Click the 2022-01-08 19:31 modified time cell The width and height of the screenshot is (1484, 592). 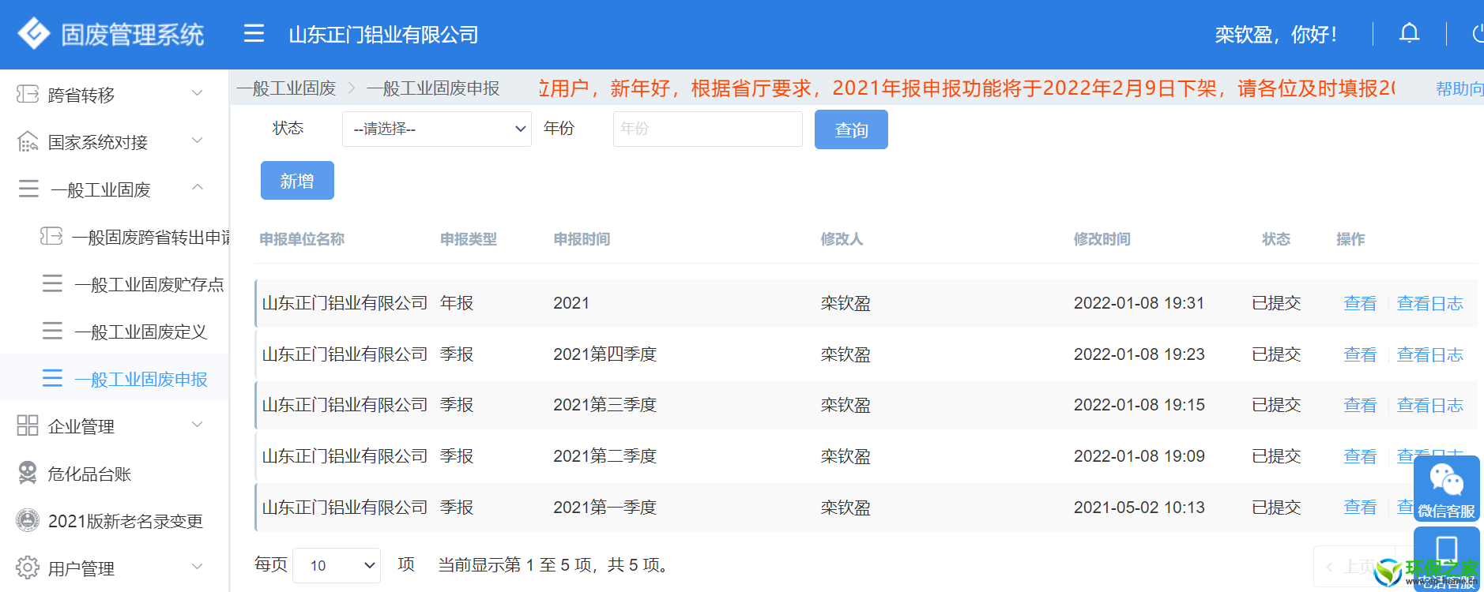(x=1139, y=303)
